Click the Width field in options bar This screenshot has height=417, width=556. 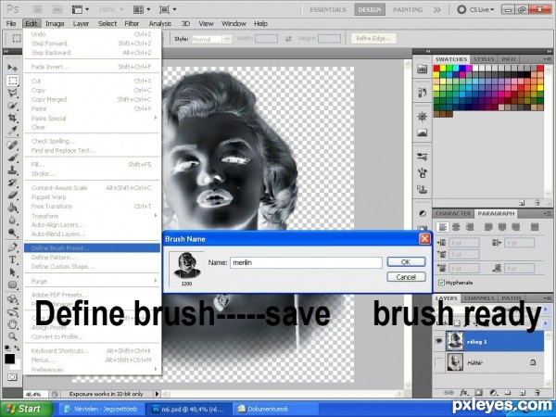(x=266, y=39)
